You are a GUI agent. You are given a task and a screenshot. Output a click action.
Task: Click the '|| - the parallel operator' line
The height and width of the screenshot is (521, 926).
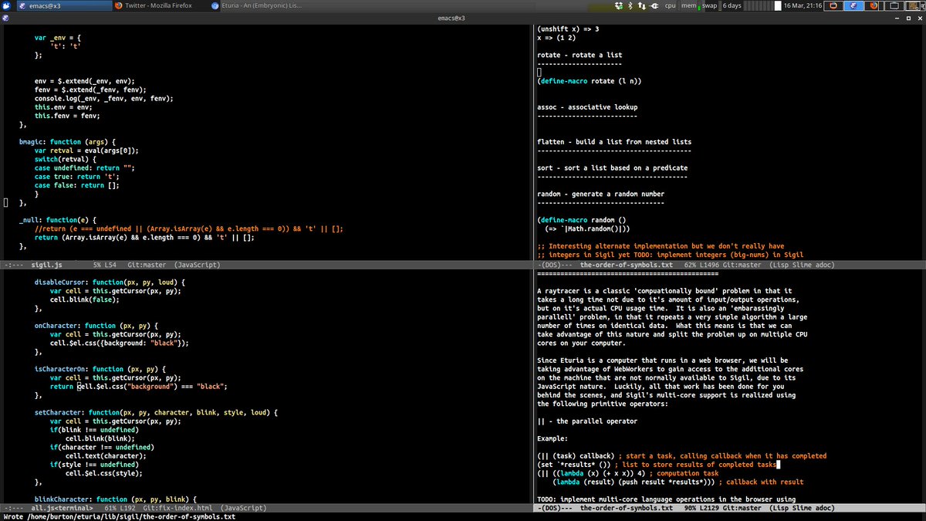587,421
